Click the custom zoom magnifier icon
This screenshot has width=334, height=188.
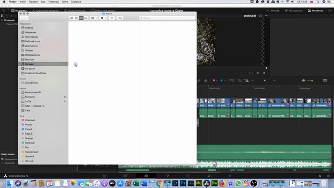[246, 80]
